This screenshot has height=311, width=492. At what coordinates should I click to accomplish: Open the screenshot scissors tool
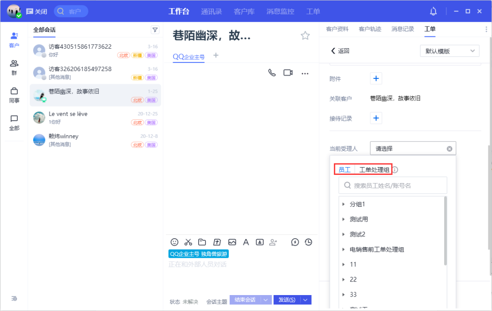point(188,242)
